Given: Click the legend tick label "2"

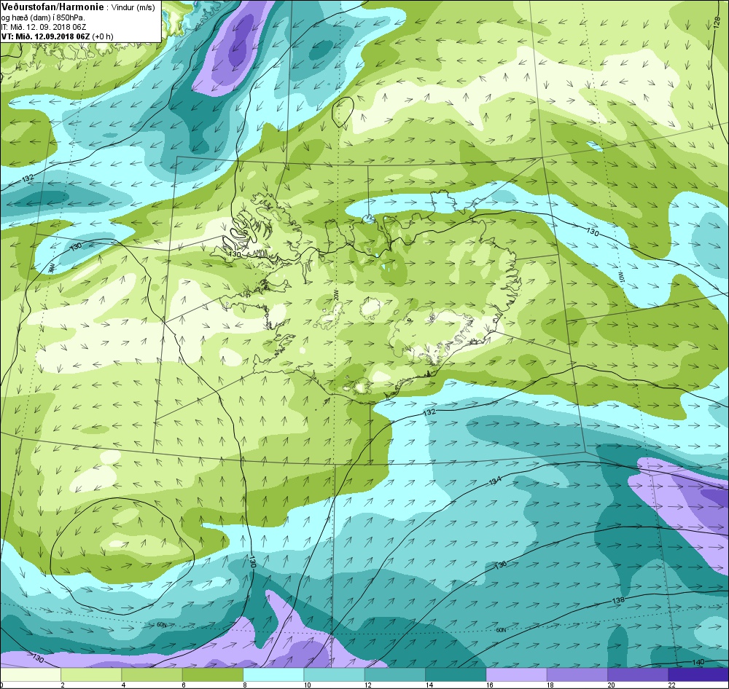Looking at the screenshot, I should pyautogui.click(x=62, y=685).
